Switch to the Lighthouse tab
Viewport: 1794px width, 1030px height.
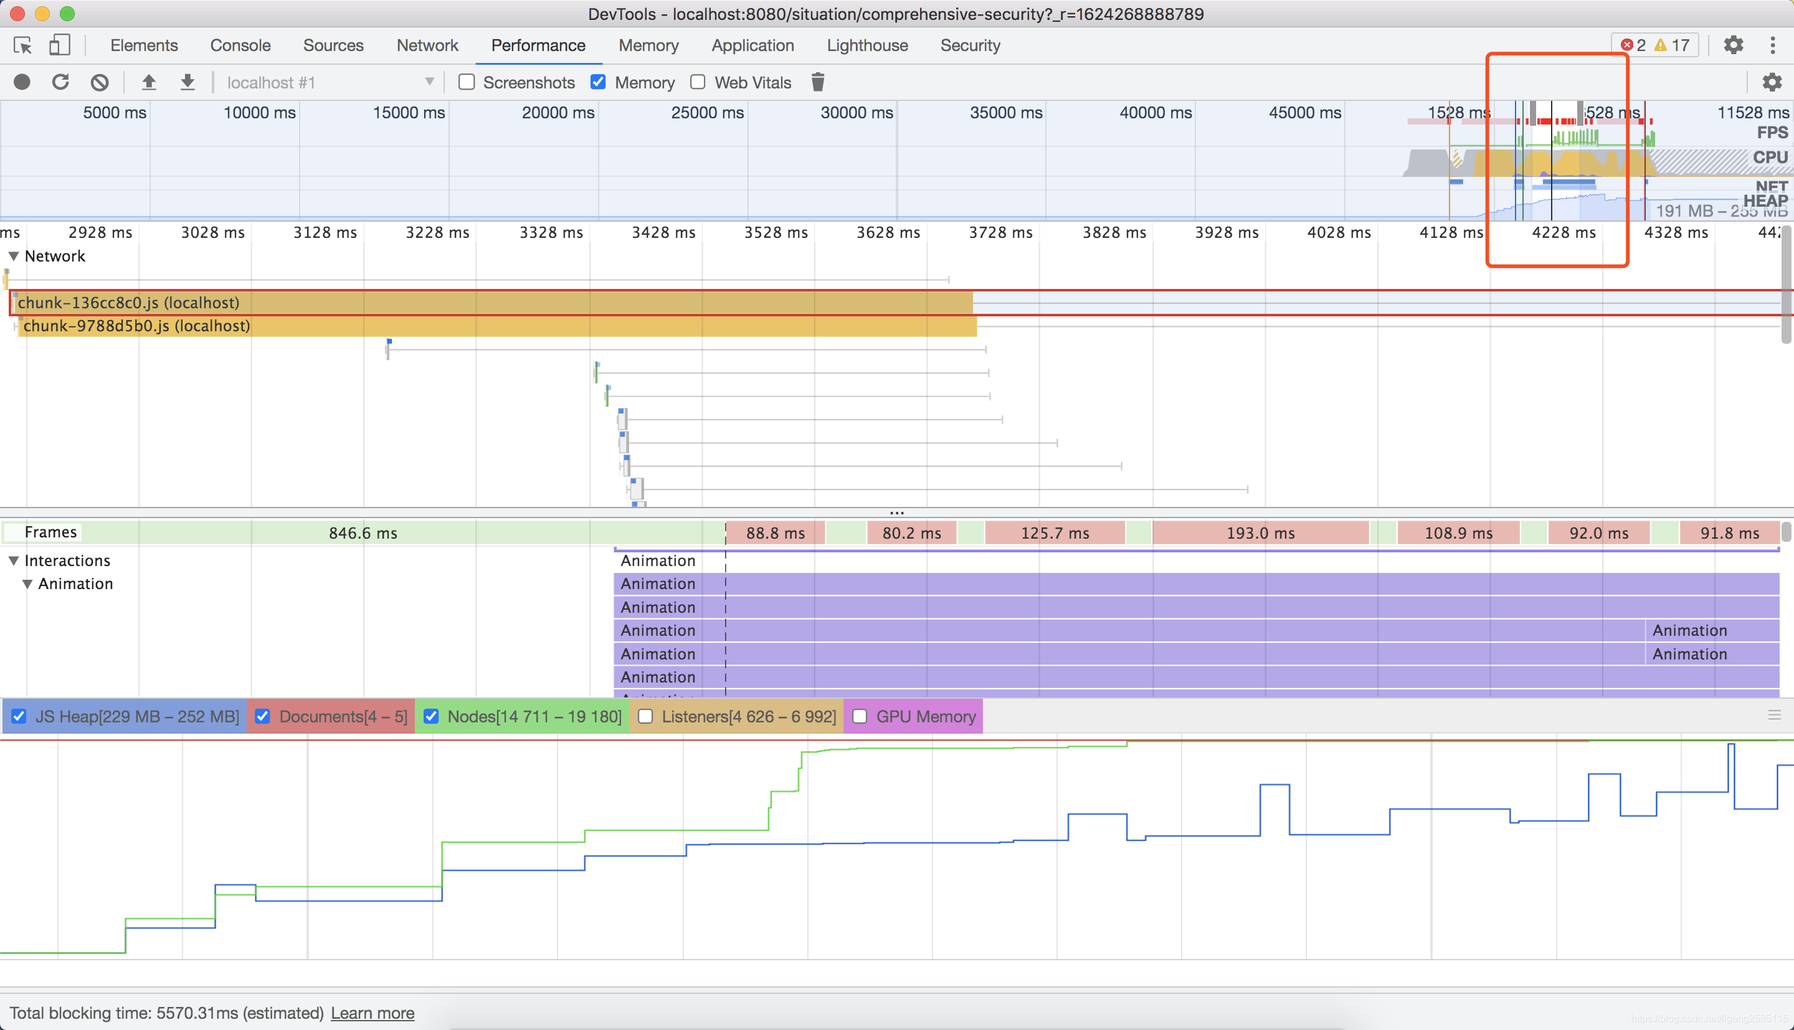tap(867, 45)
